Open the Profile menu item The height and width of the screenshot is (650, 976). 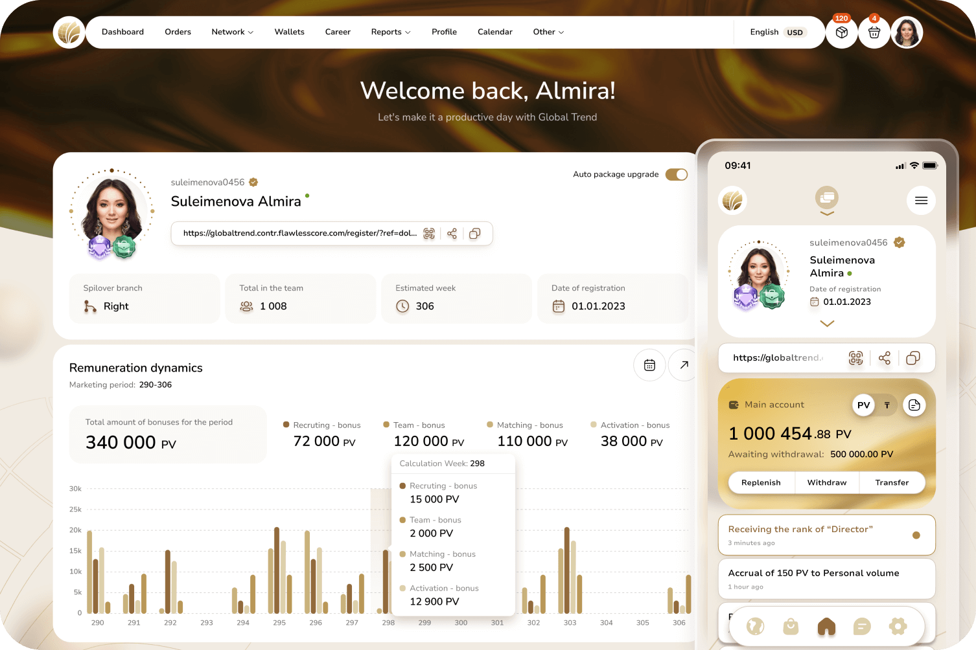(x=444, y=32)
